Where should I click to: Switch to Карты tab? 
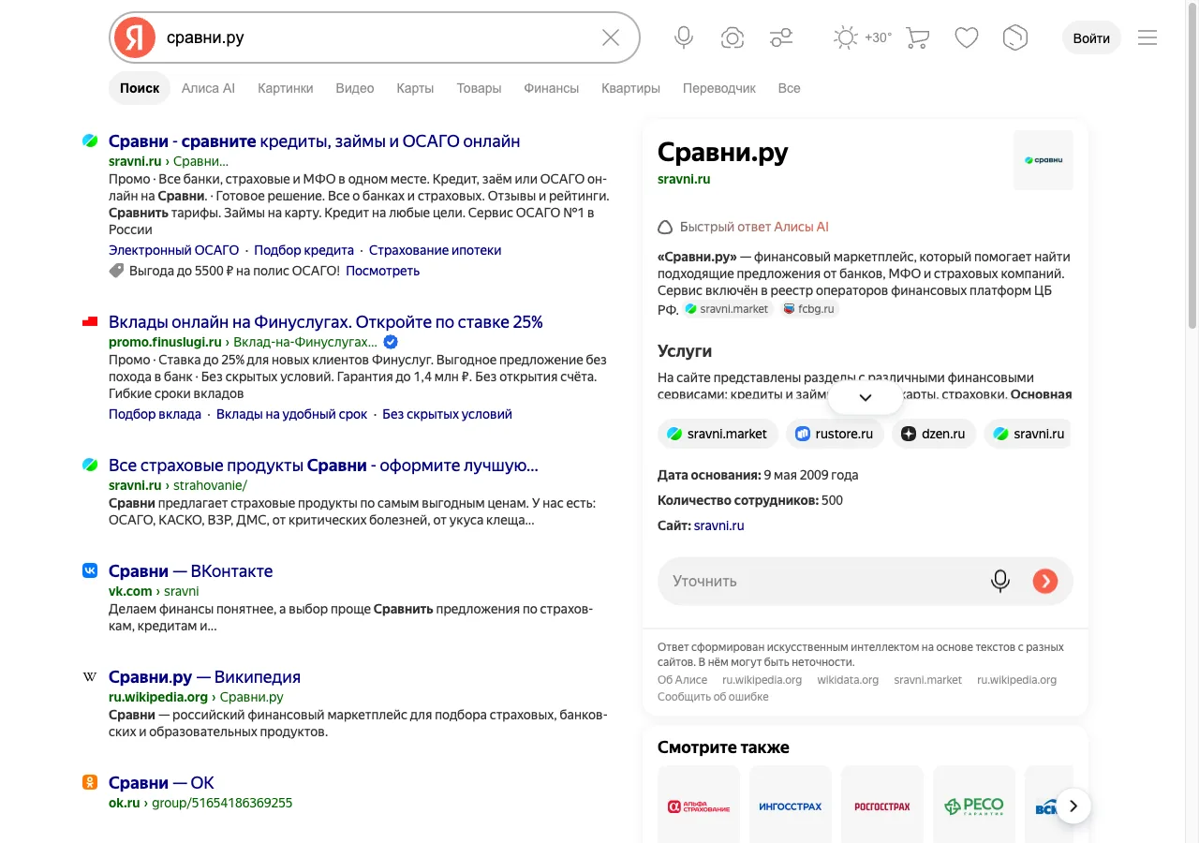(415, 88)
